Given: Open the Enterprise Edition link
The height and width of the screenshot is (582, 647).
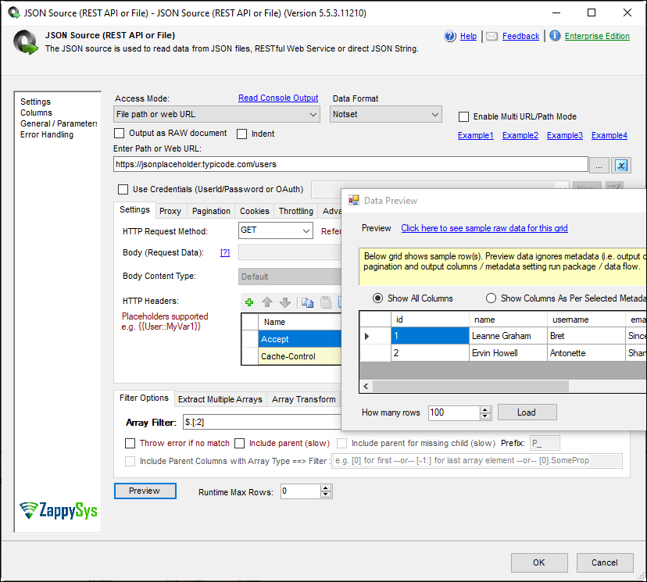Looking at the screenshot, I should pos(597,36).
